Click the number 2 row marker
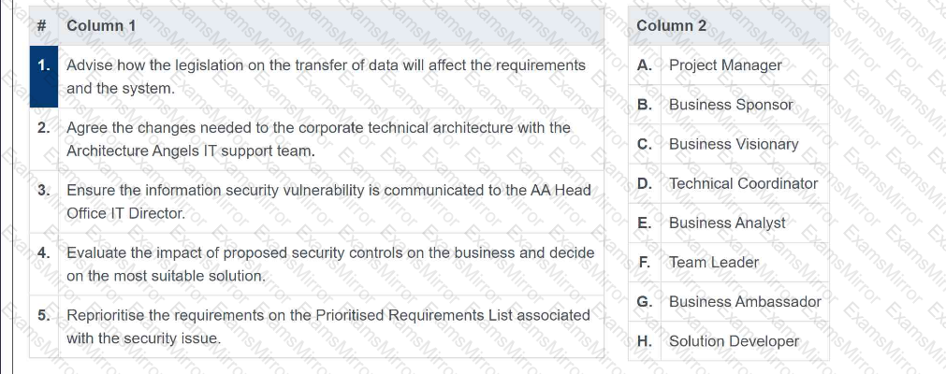946x374 pixels. [x=44, y=127]
